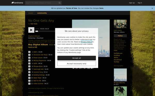This screenshot has height=96, width=155.
Task: Click Accept necessary only button
Action: pos(77,64)
